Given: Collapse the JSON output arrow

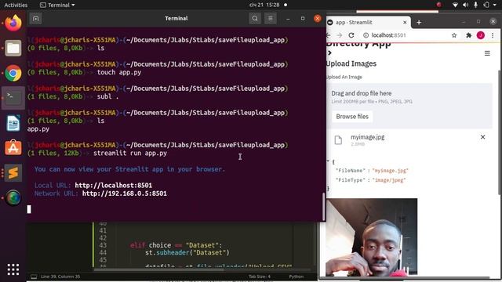Looking at the screenshot, I should (328, 161).
